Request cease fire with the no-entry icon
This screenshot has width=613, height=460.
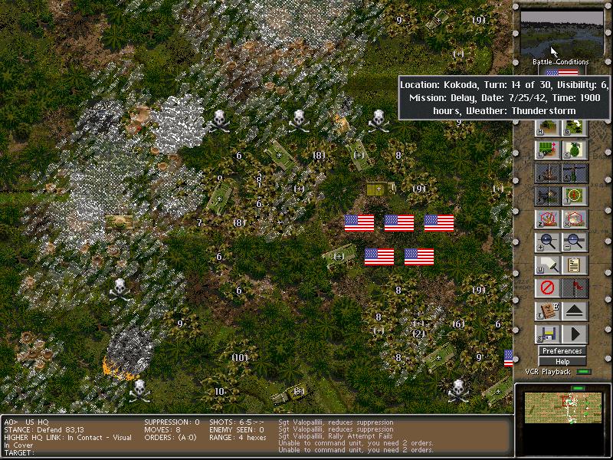(547, 287)
